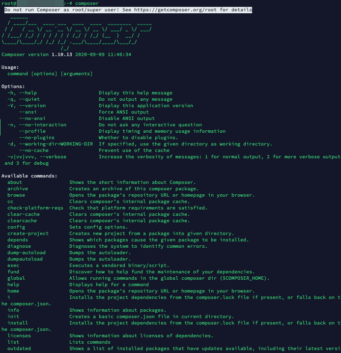
Task: Click the "composer" command typed at prompt
Action: [87, 3]
